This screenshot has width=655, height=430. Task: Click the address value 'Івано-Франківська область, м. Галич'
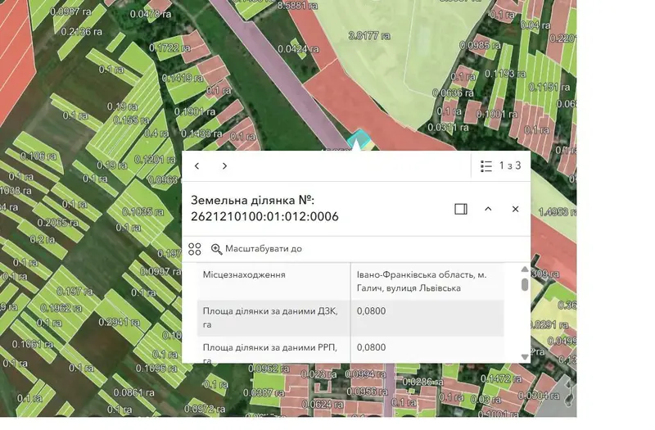(422, 281)
